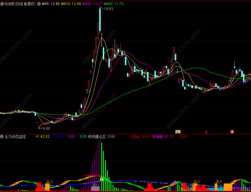
Task: Click the MA10 moving average label
Action: click(x=71, y=4)
